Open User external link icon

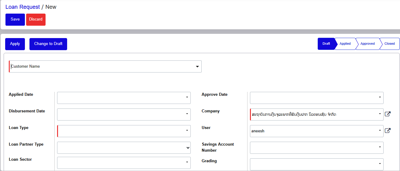[x=388, y=131]
